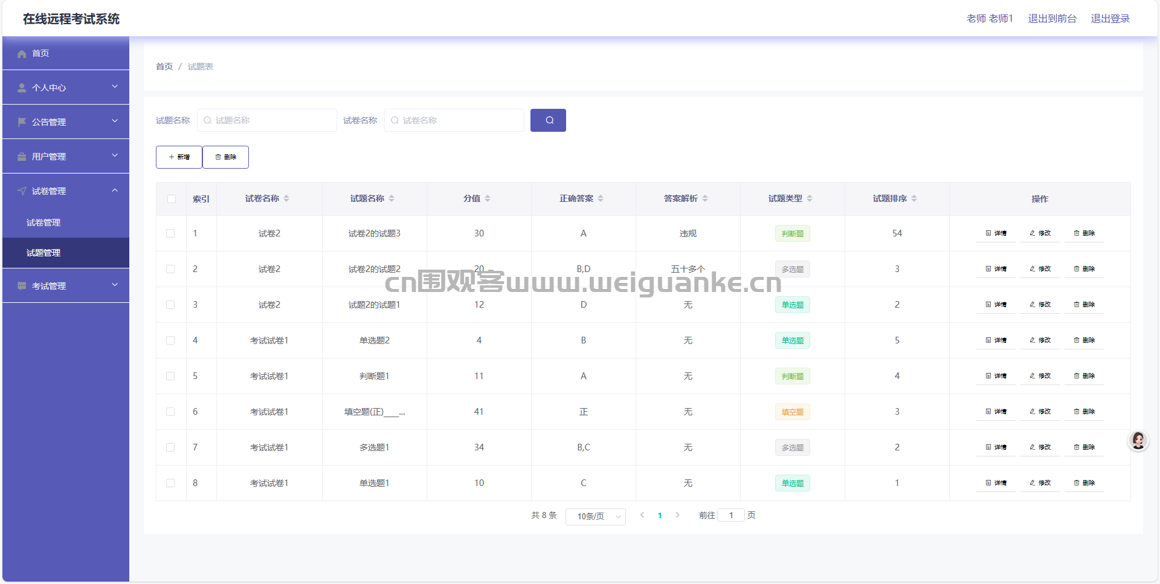Focus the 试题名称 search field
The width and height of the screenshot is (1160, 584).
pos(267,120)
